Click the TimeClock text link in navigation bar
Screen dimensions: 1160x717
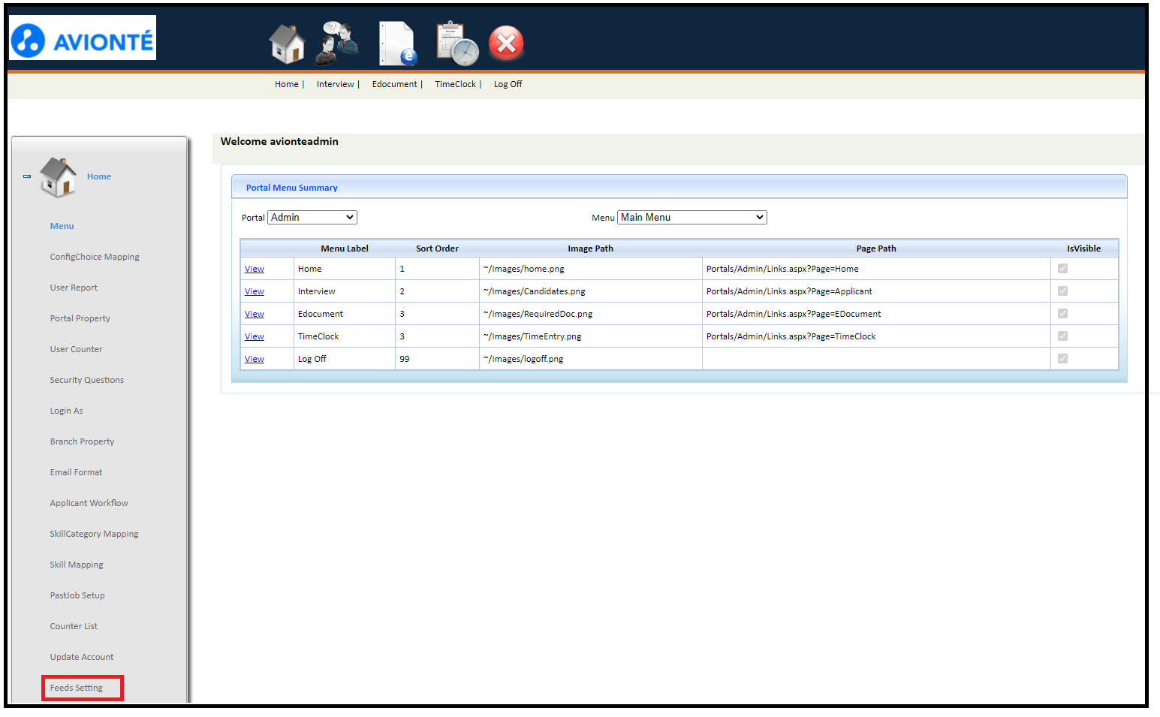pos(455,84)
